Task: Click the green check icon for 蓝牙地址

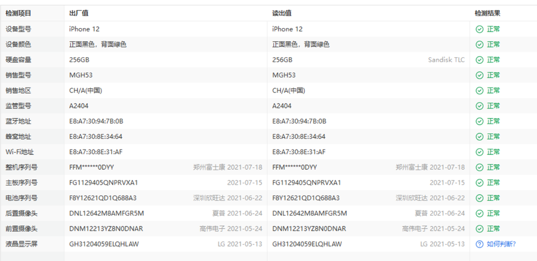Action: coord(479,121)
